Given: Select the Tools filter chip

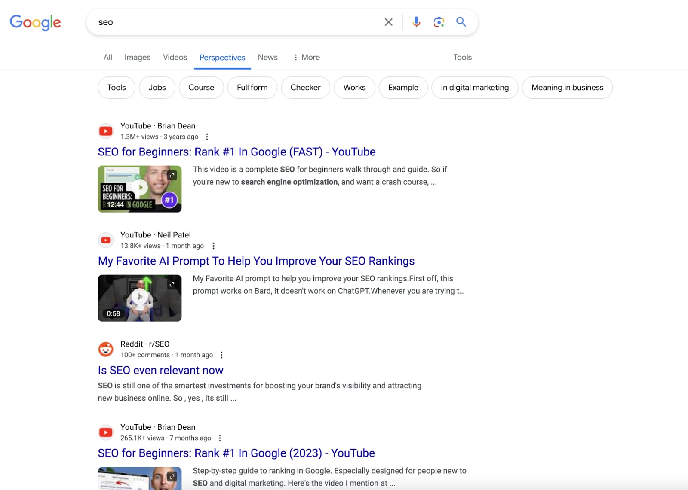Looking at the screenshot, I should pos(117,88).
